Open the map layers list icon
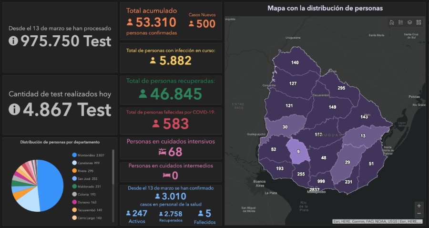The image size is (429, 228). point(409,22)
